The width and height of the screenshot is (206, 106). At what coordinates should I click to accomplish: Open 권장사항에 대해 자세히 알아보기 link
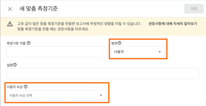click(173, 24)
